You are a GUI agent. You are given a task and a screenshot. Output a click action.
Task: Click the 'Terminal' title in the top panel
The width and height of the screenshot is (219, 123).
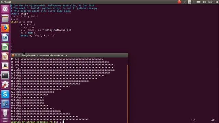pyautogui.click(x=6, y=2)
